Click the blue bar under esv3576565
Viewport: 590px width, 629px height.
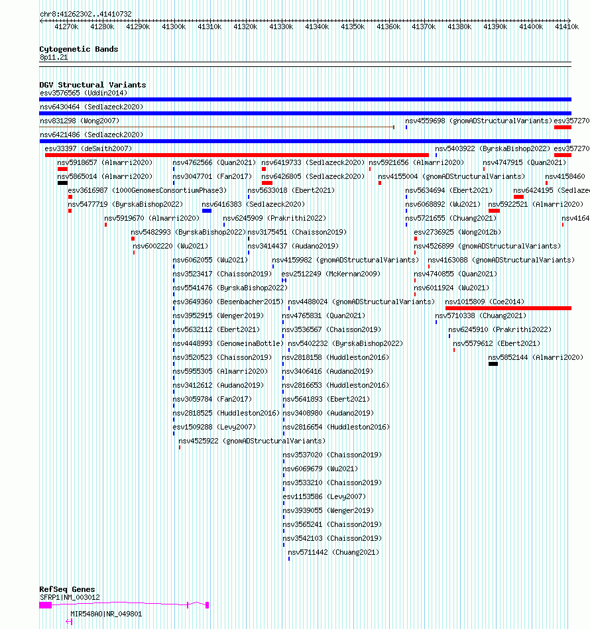305,99
